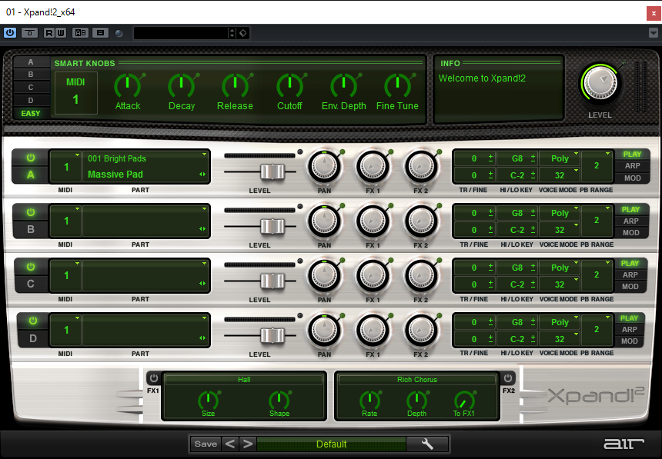This screenshot has height=459, width=662.
Task: Toggle power for part B
Action: coord(30,212)
